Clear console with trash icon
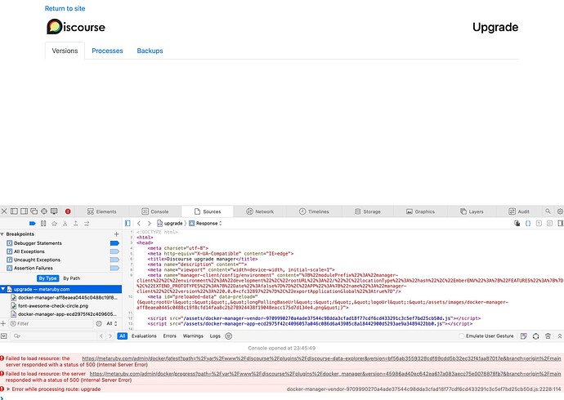The width and height of the screenshot is (564, 400). [548, 336]
